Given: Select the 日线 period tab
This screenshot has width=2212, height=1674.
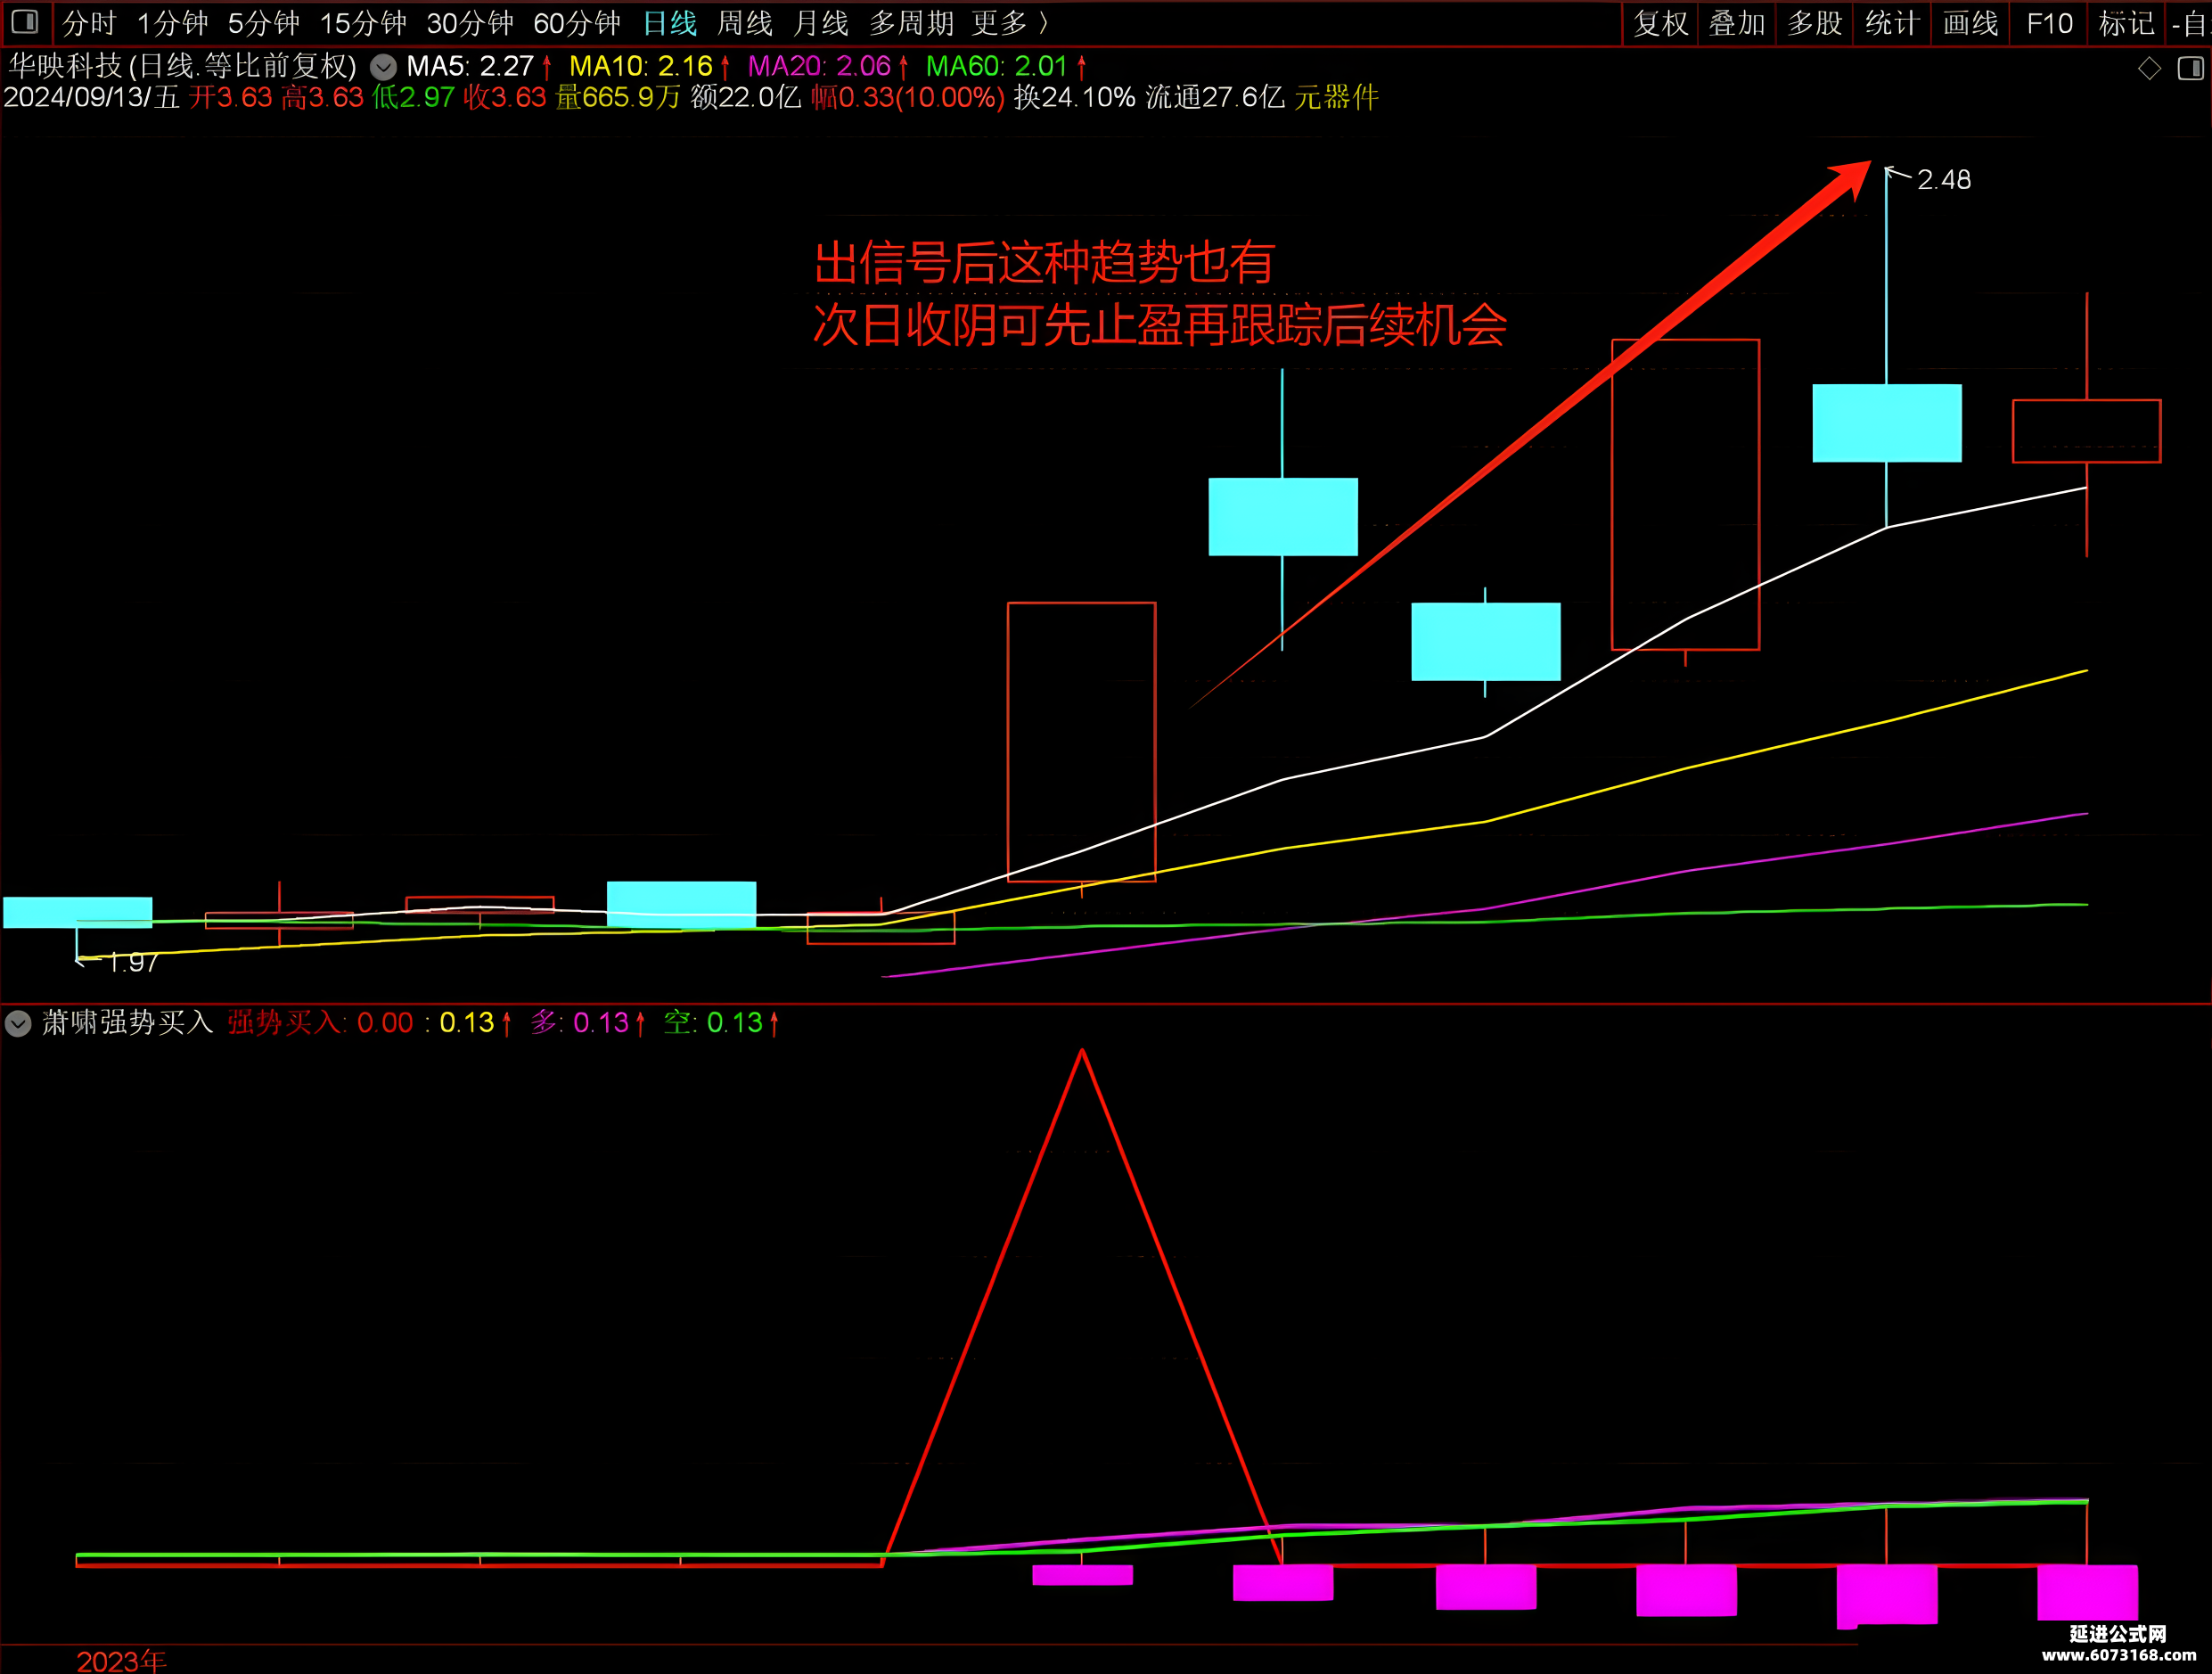Looking at the screenshot, I should [x=669, y=23].
